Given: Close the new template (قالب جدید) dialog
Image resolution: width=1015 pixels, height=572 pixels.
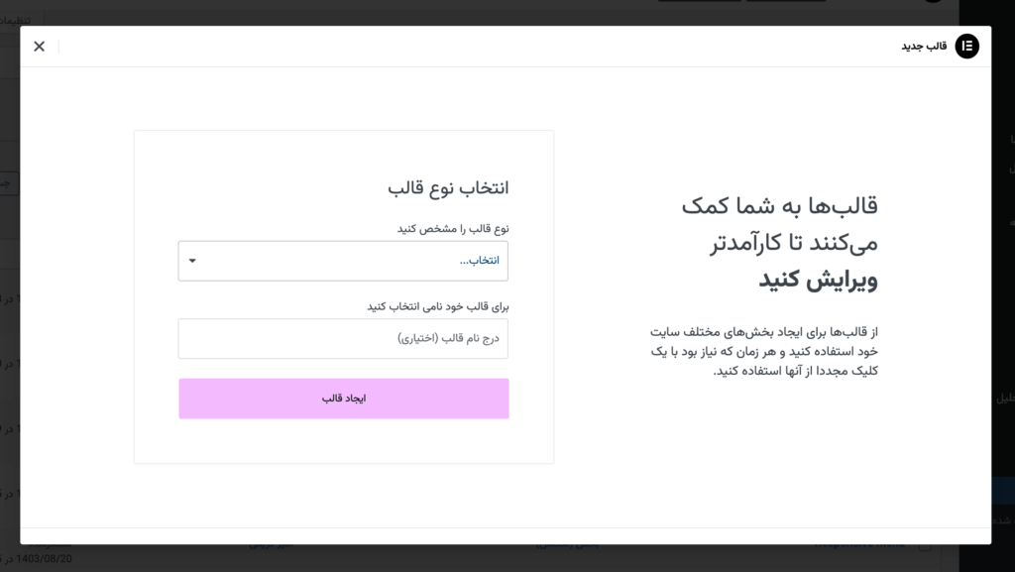Looking at the screenshot, I should [40, 47].
